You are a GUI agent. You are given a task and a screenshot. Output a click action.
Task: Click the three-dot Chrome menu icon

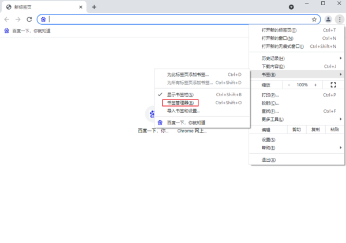[x=339, y=19]
